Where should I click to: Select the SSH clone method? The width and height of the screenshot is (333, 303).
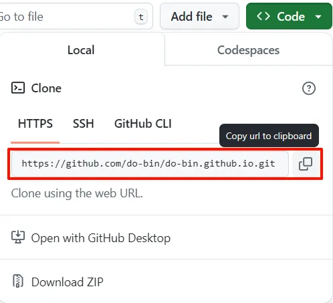[x=84, y=124]
